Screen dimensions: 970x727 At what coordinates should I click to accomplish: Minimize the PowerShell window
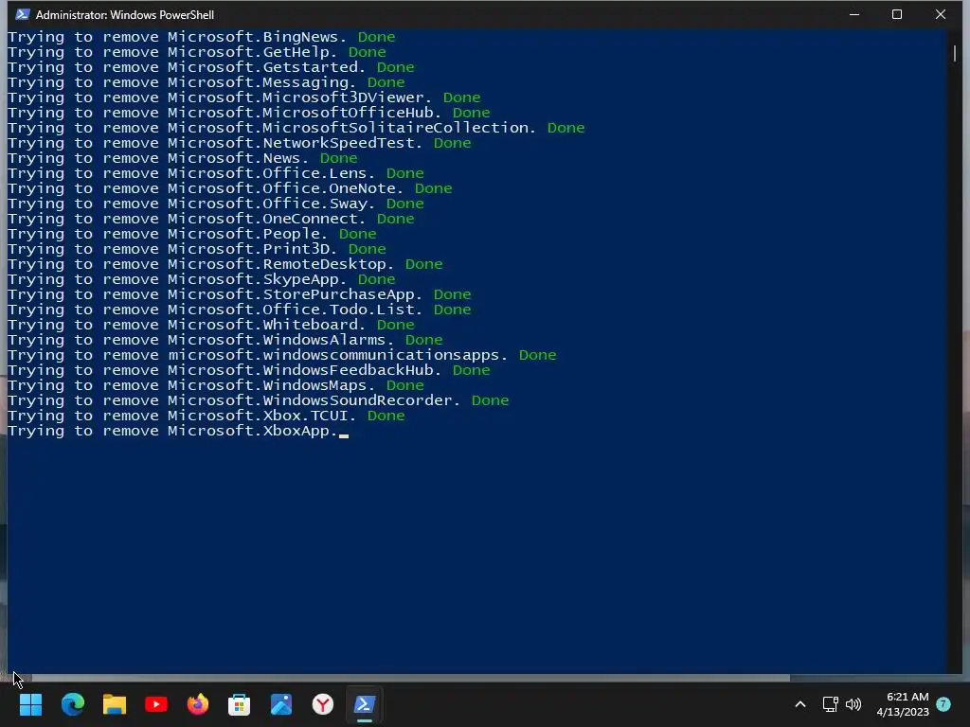click(854, 14)
